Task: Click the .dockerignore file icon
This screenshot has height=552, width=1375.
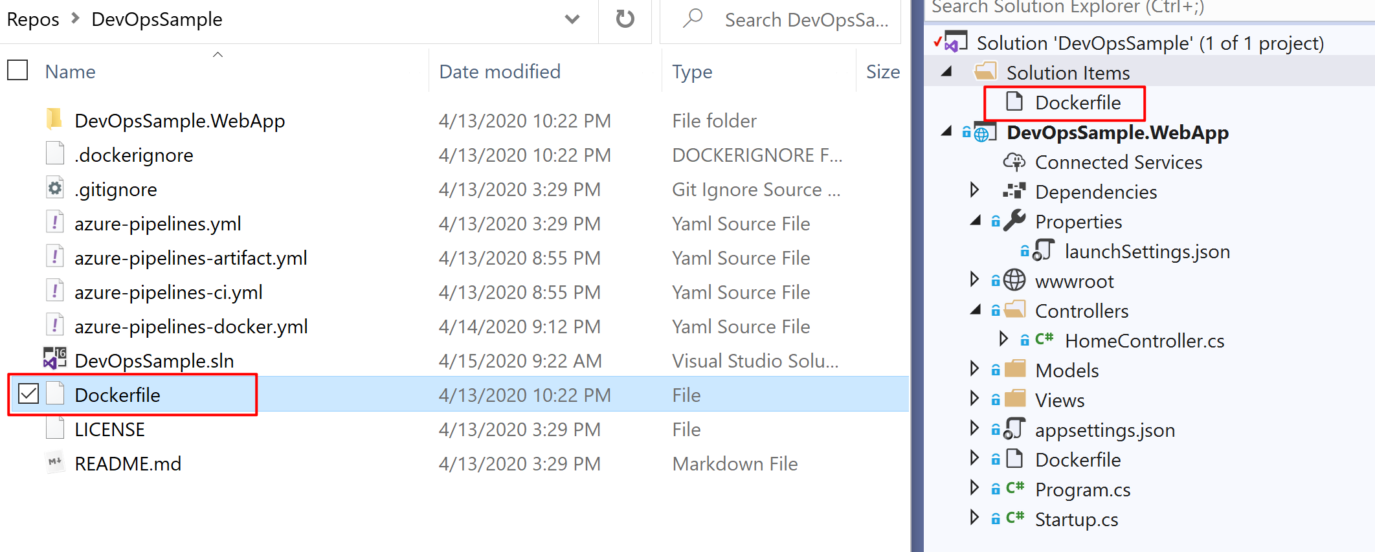Action: (55, 154)
